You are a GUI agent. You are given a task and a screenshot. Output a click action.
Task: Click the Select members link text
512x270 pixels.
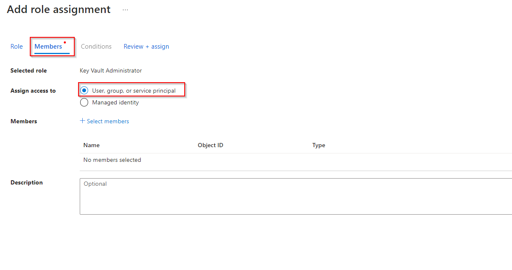click(x=108, y=121)
